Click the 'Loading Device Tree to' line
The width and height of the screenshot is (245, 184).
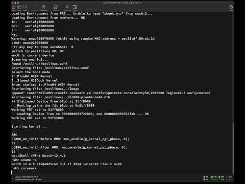pyautogui.click(x=83, y=114)
